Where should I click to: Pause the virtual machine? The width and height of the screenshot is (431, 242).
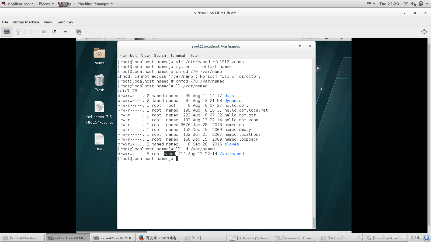point(44,31)
